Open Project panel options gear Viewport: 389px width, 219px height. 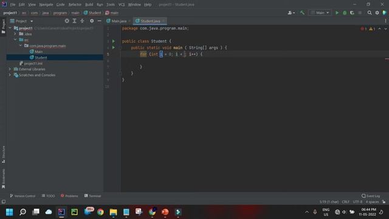tap(92, 21)
